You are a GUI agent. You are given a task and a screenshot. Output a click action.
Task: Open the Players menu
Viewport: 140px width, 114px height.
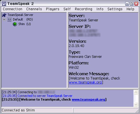[x=53, y=9]
